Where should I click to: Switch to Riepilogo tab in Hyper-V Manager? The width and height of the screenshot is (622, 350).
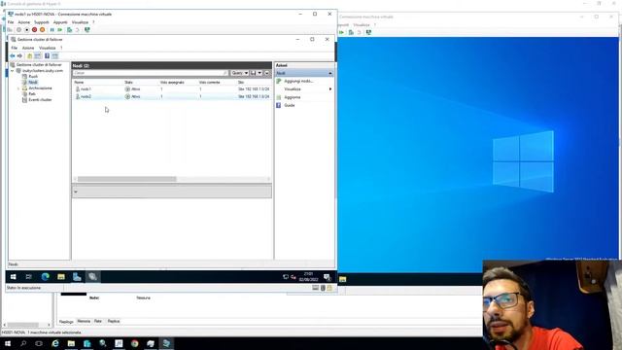[66, 322]
